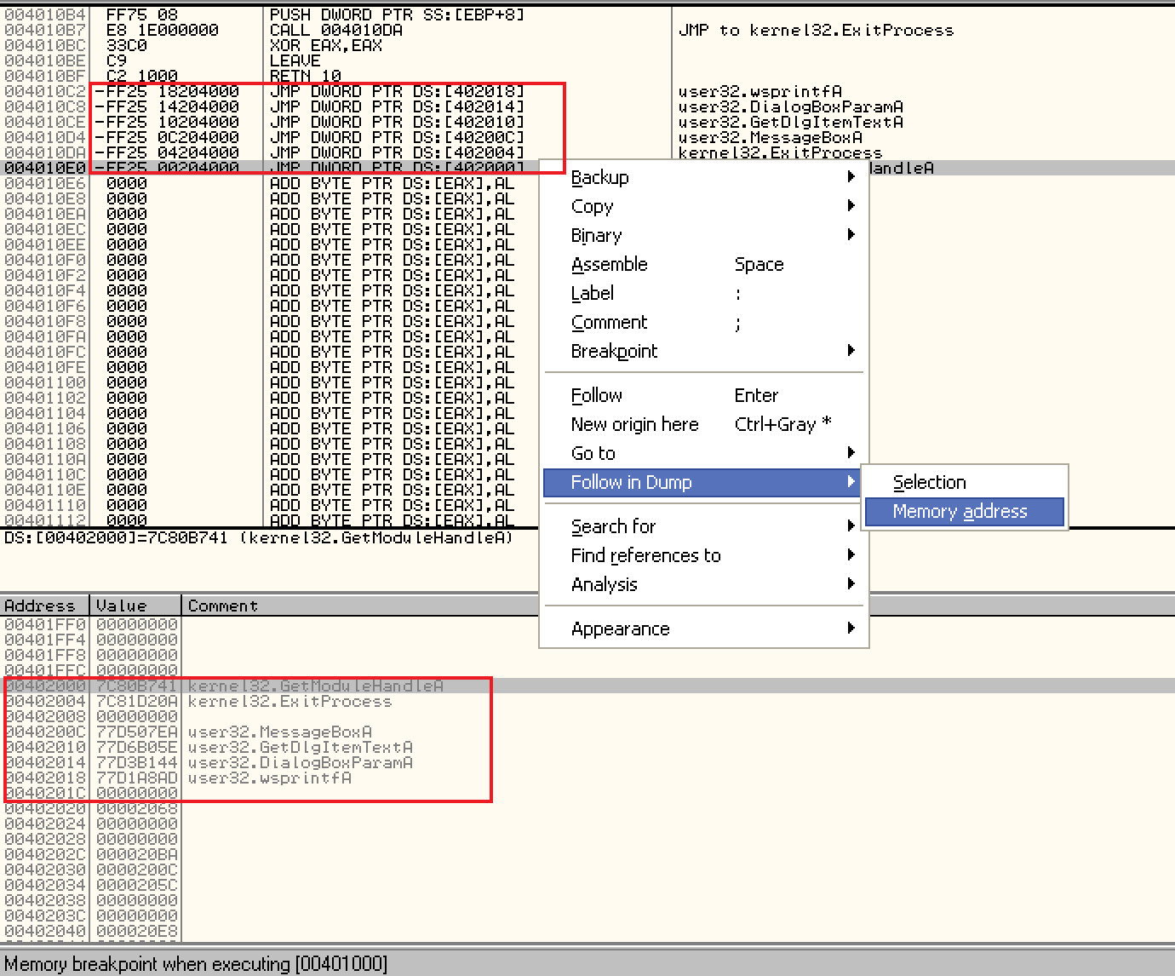The height and width of the screenshot is (976, 1175).
Task: Pick Selection from Follow in Dump submenu
Action: (x=929, y=482)
